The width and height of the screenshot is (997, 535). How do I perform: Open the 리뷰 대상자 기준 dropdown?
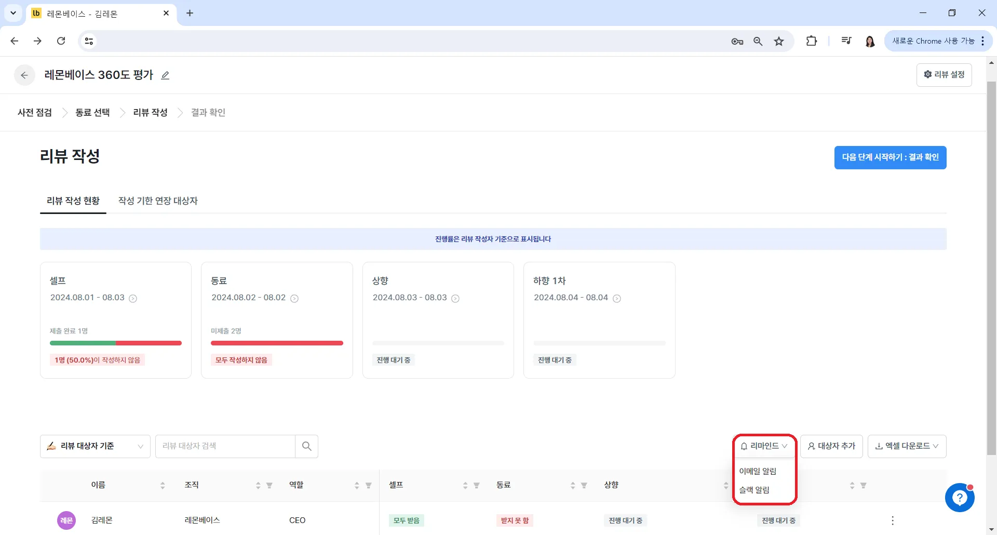95,446
